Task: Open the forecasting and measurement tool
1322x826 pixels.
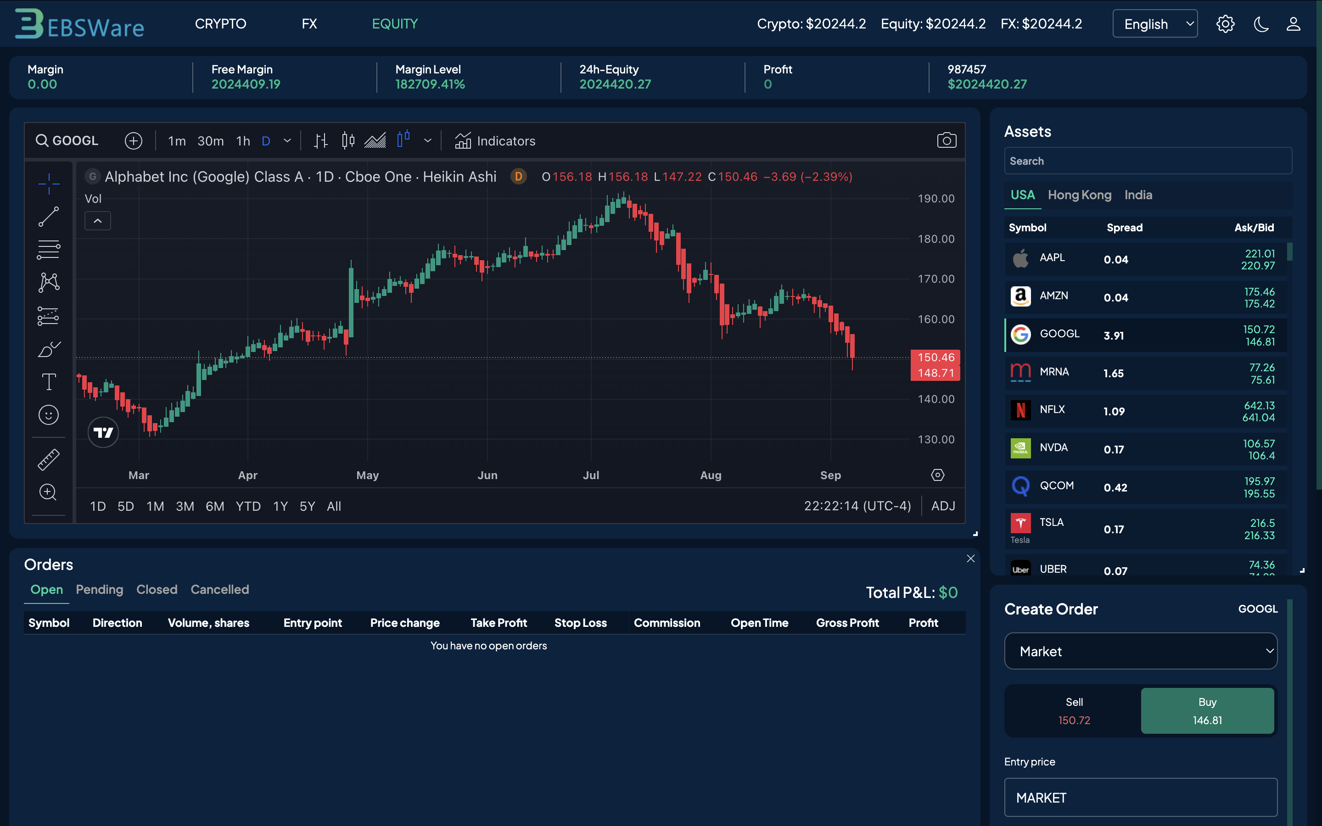Action: 49,316
